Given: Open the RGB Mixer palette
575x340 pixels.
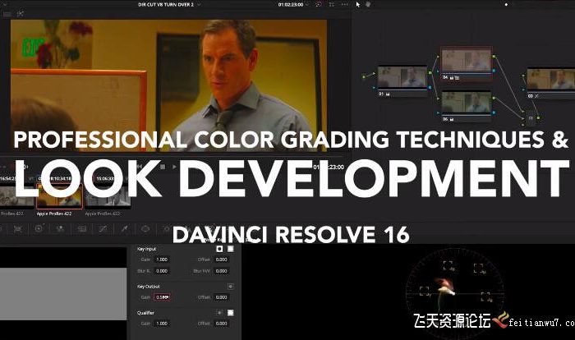Looking at the screenshot, I should pyautogui.click(x=60, y=229).
